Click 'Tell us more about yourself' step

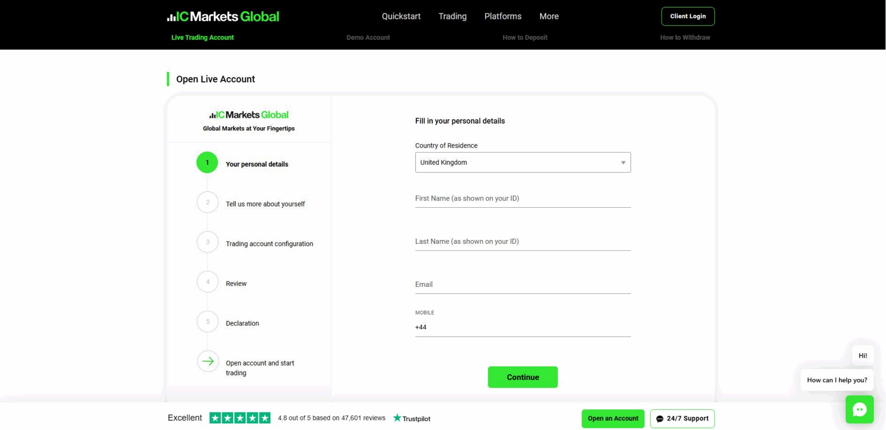coord(265,204)
